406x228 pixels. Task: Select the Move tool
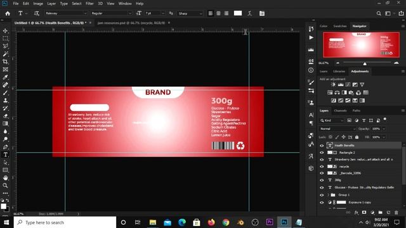click(x=5, y=31)
